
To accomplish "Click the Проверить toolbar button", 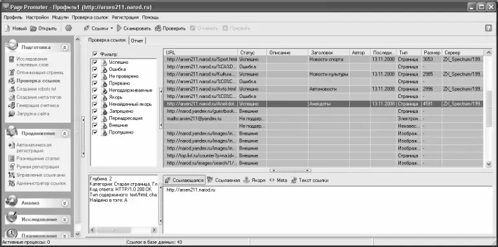I will [170, 28].
